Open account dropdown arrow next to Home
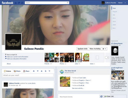The image size is (128, 98). pos(125,3)
